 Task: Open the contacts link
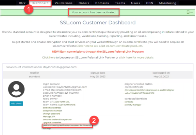pyautogui.click(x=129, y=102)
